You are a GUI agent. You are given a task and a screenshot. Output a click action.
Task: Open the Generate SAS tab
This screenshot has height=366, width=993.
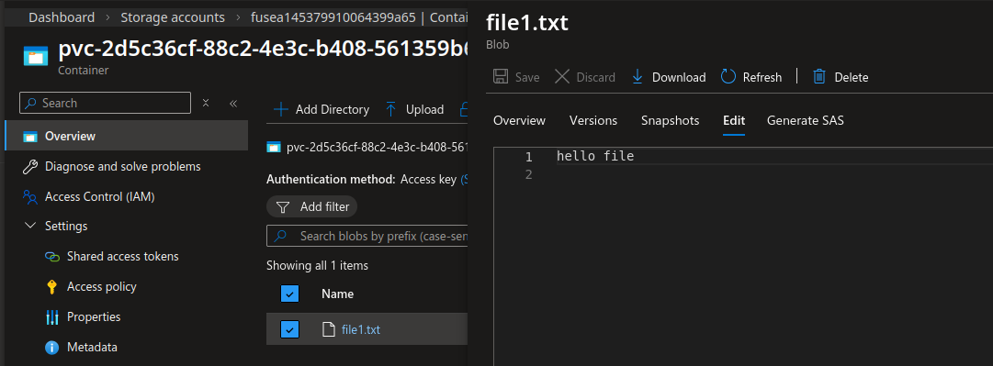tap(806, 120)
